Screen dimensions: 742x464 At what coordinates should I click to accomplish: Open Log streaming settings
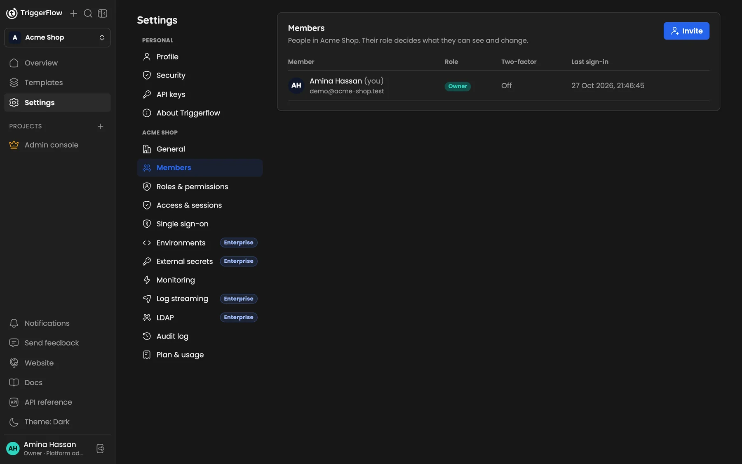point(200,299)
